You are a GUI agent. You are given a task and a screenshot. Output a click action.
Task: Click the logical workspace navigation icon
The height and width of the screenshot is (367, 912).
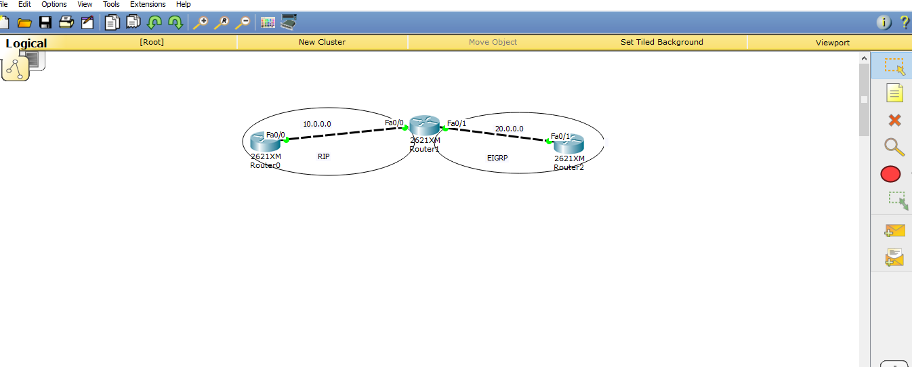pyautogui.click(x=16, y=69)
